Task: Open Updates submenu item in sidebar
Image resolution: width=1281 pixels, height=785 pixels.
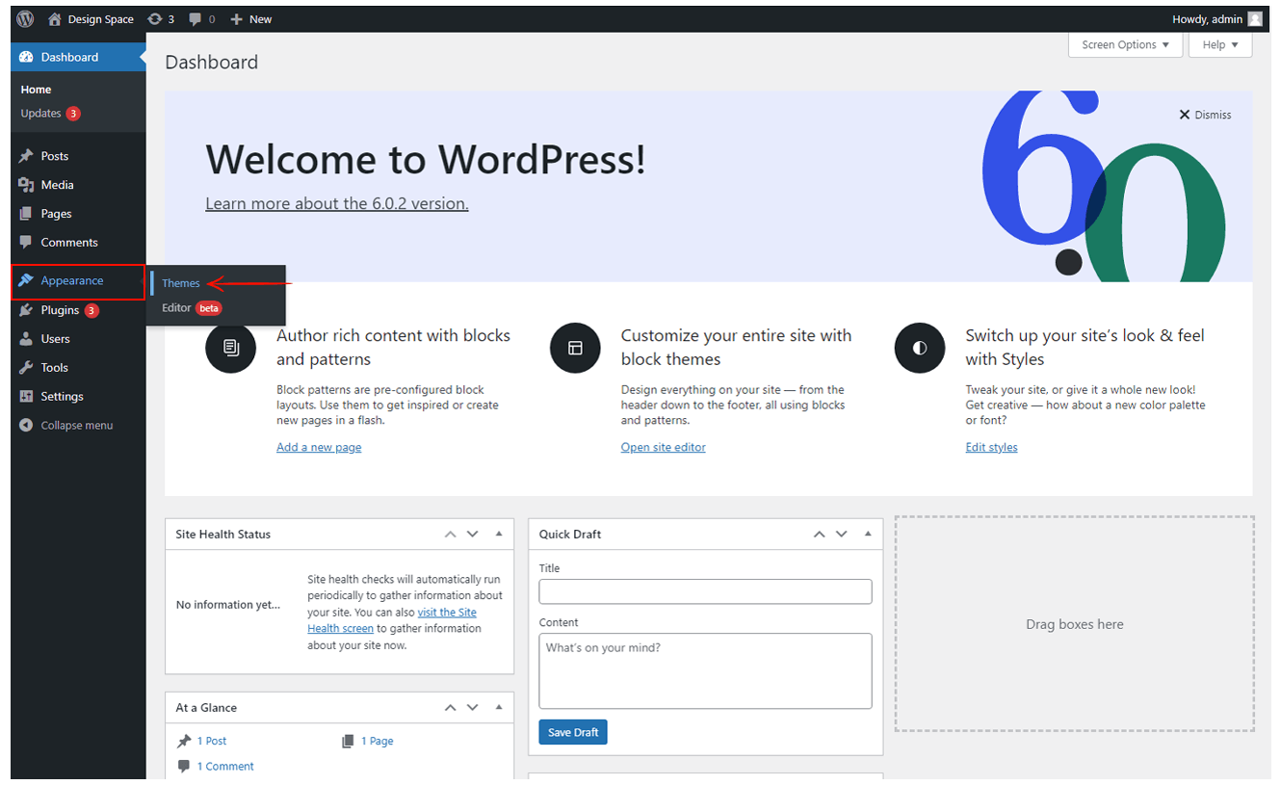Action: pyautogui.click(x=50, y=114)
